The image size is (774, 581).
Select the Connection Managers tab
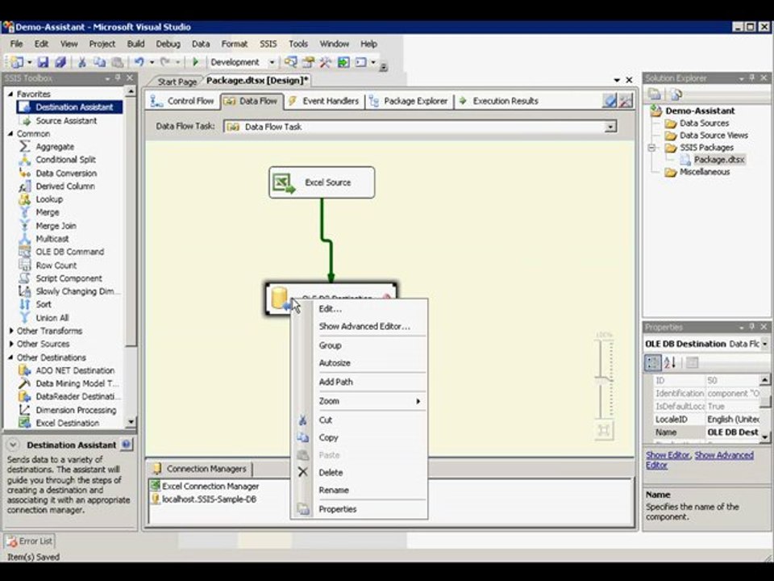pos(200,469)
